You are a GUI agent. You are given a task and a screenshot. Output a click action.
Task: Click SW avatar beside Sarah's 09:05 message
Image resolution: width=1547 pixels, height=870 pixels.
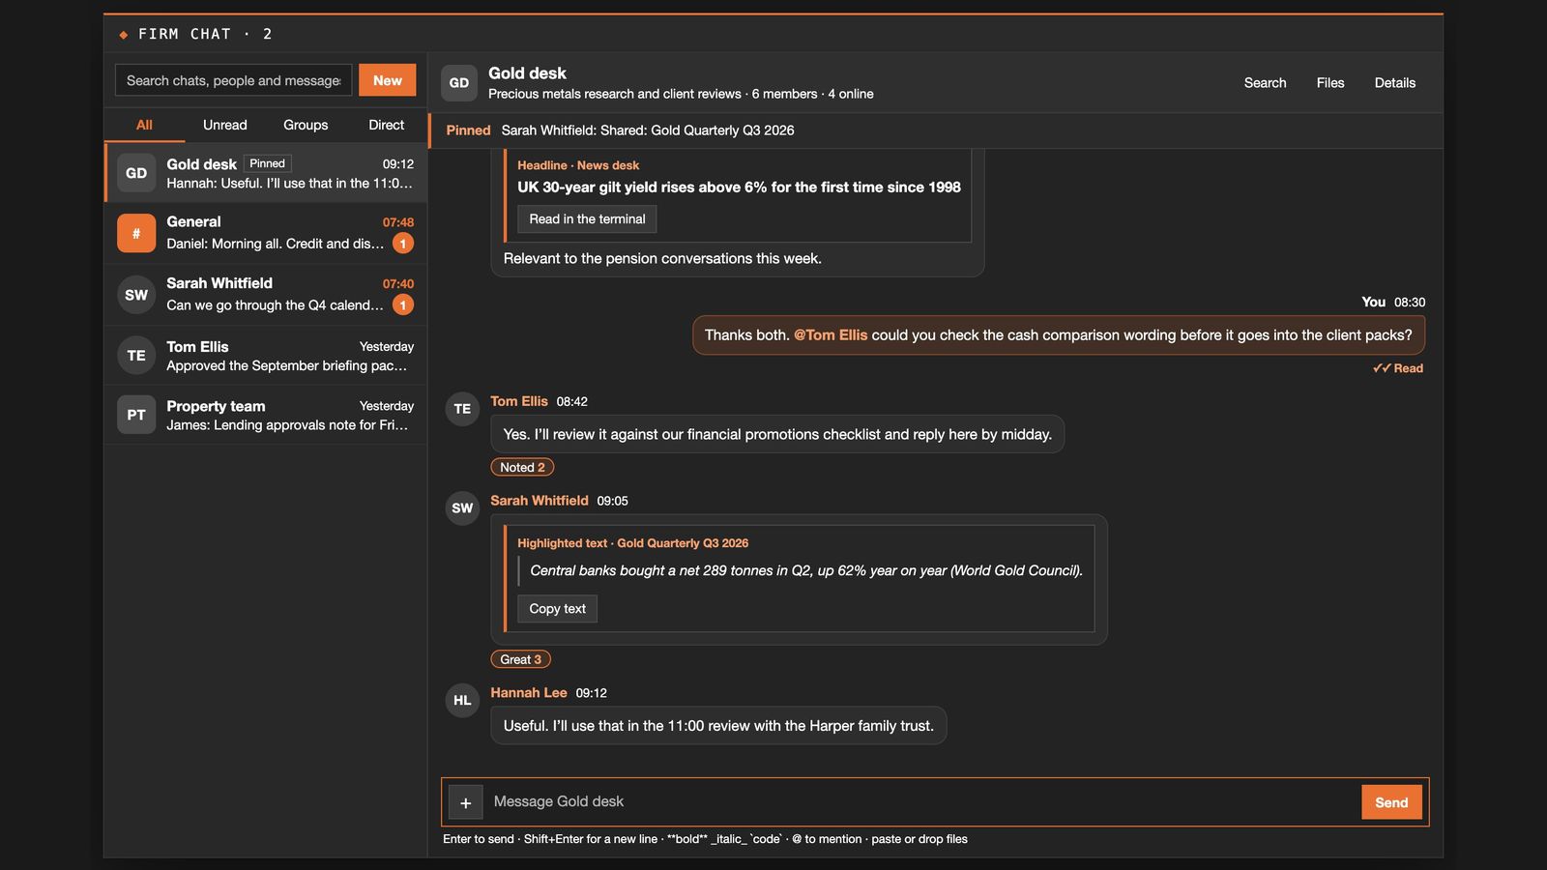(462, 508)
